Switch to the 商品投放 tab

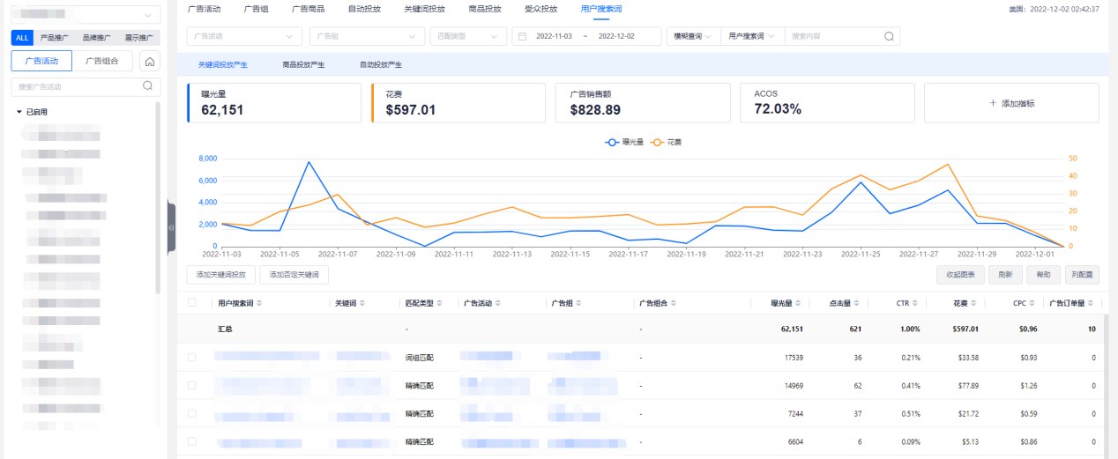[x=484, y=8]
